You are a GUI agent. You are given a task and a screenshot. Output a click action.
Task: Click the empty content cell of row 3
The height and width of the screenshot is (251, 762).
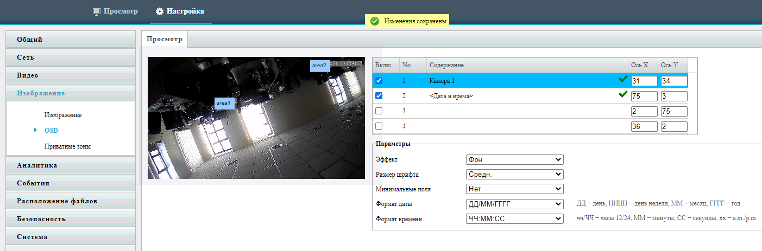527,111
